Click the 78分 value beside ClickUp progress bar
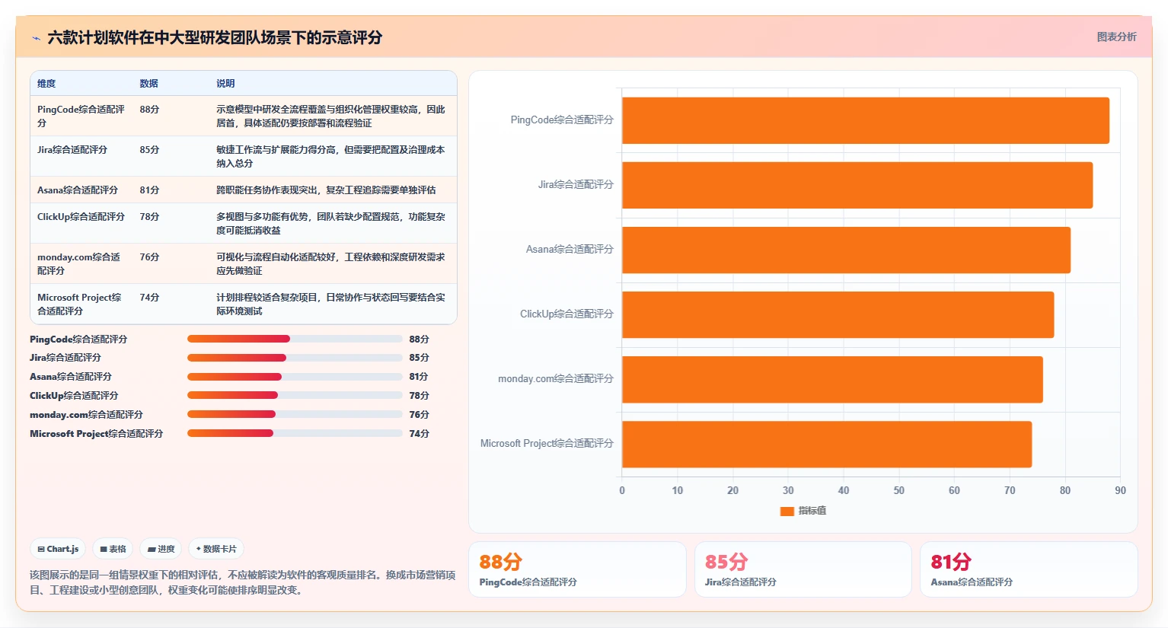Screen dimensions: 1168x628 tap(419, 396)
